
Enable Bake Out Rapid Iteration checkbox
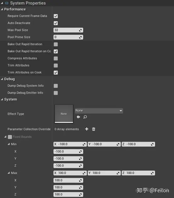point(56,44)
